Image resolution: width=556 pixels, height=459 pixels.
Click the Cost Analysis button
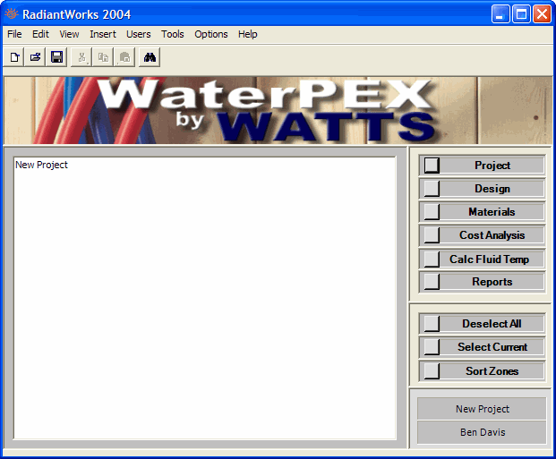482,235
